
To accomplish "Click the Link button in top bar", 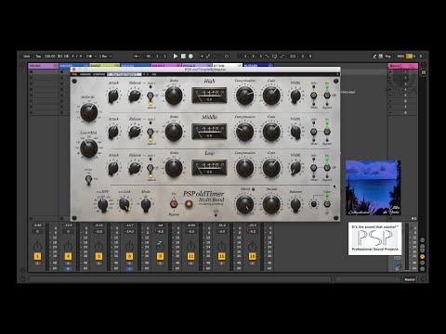I will pos(27,56).
